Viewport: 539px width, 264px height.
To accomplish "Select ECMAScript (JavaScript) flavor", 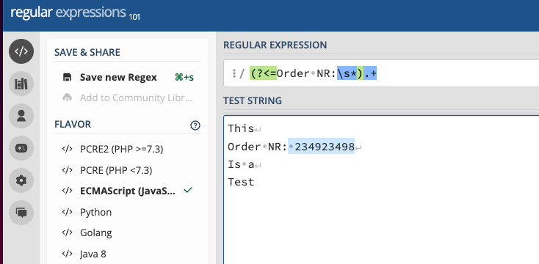I will pyautogui.click(x=128, y=191).
